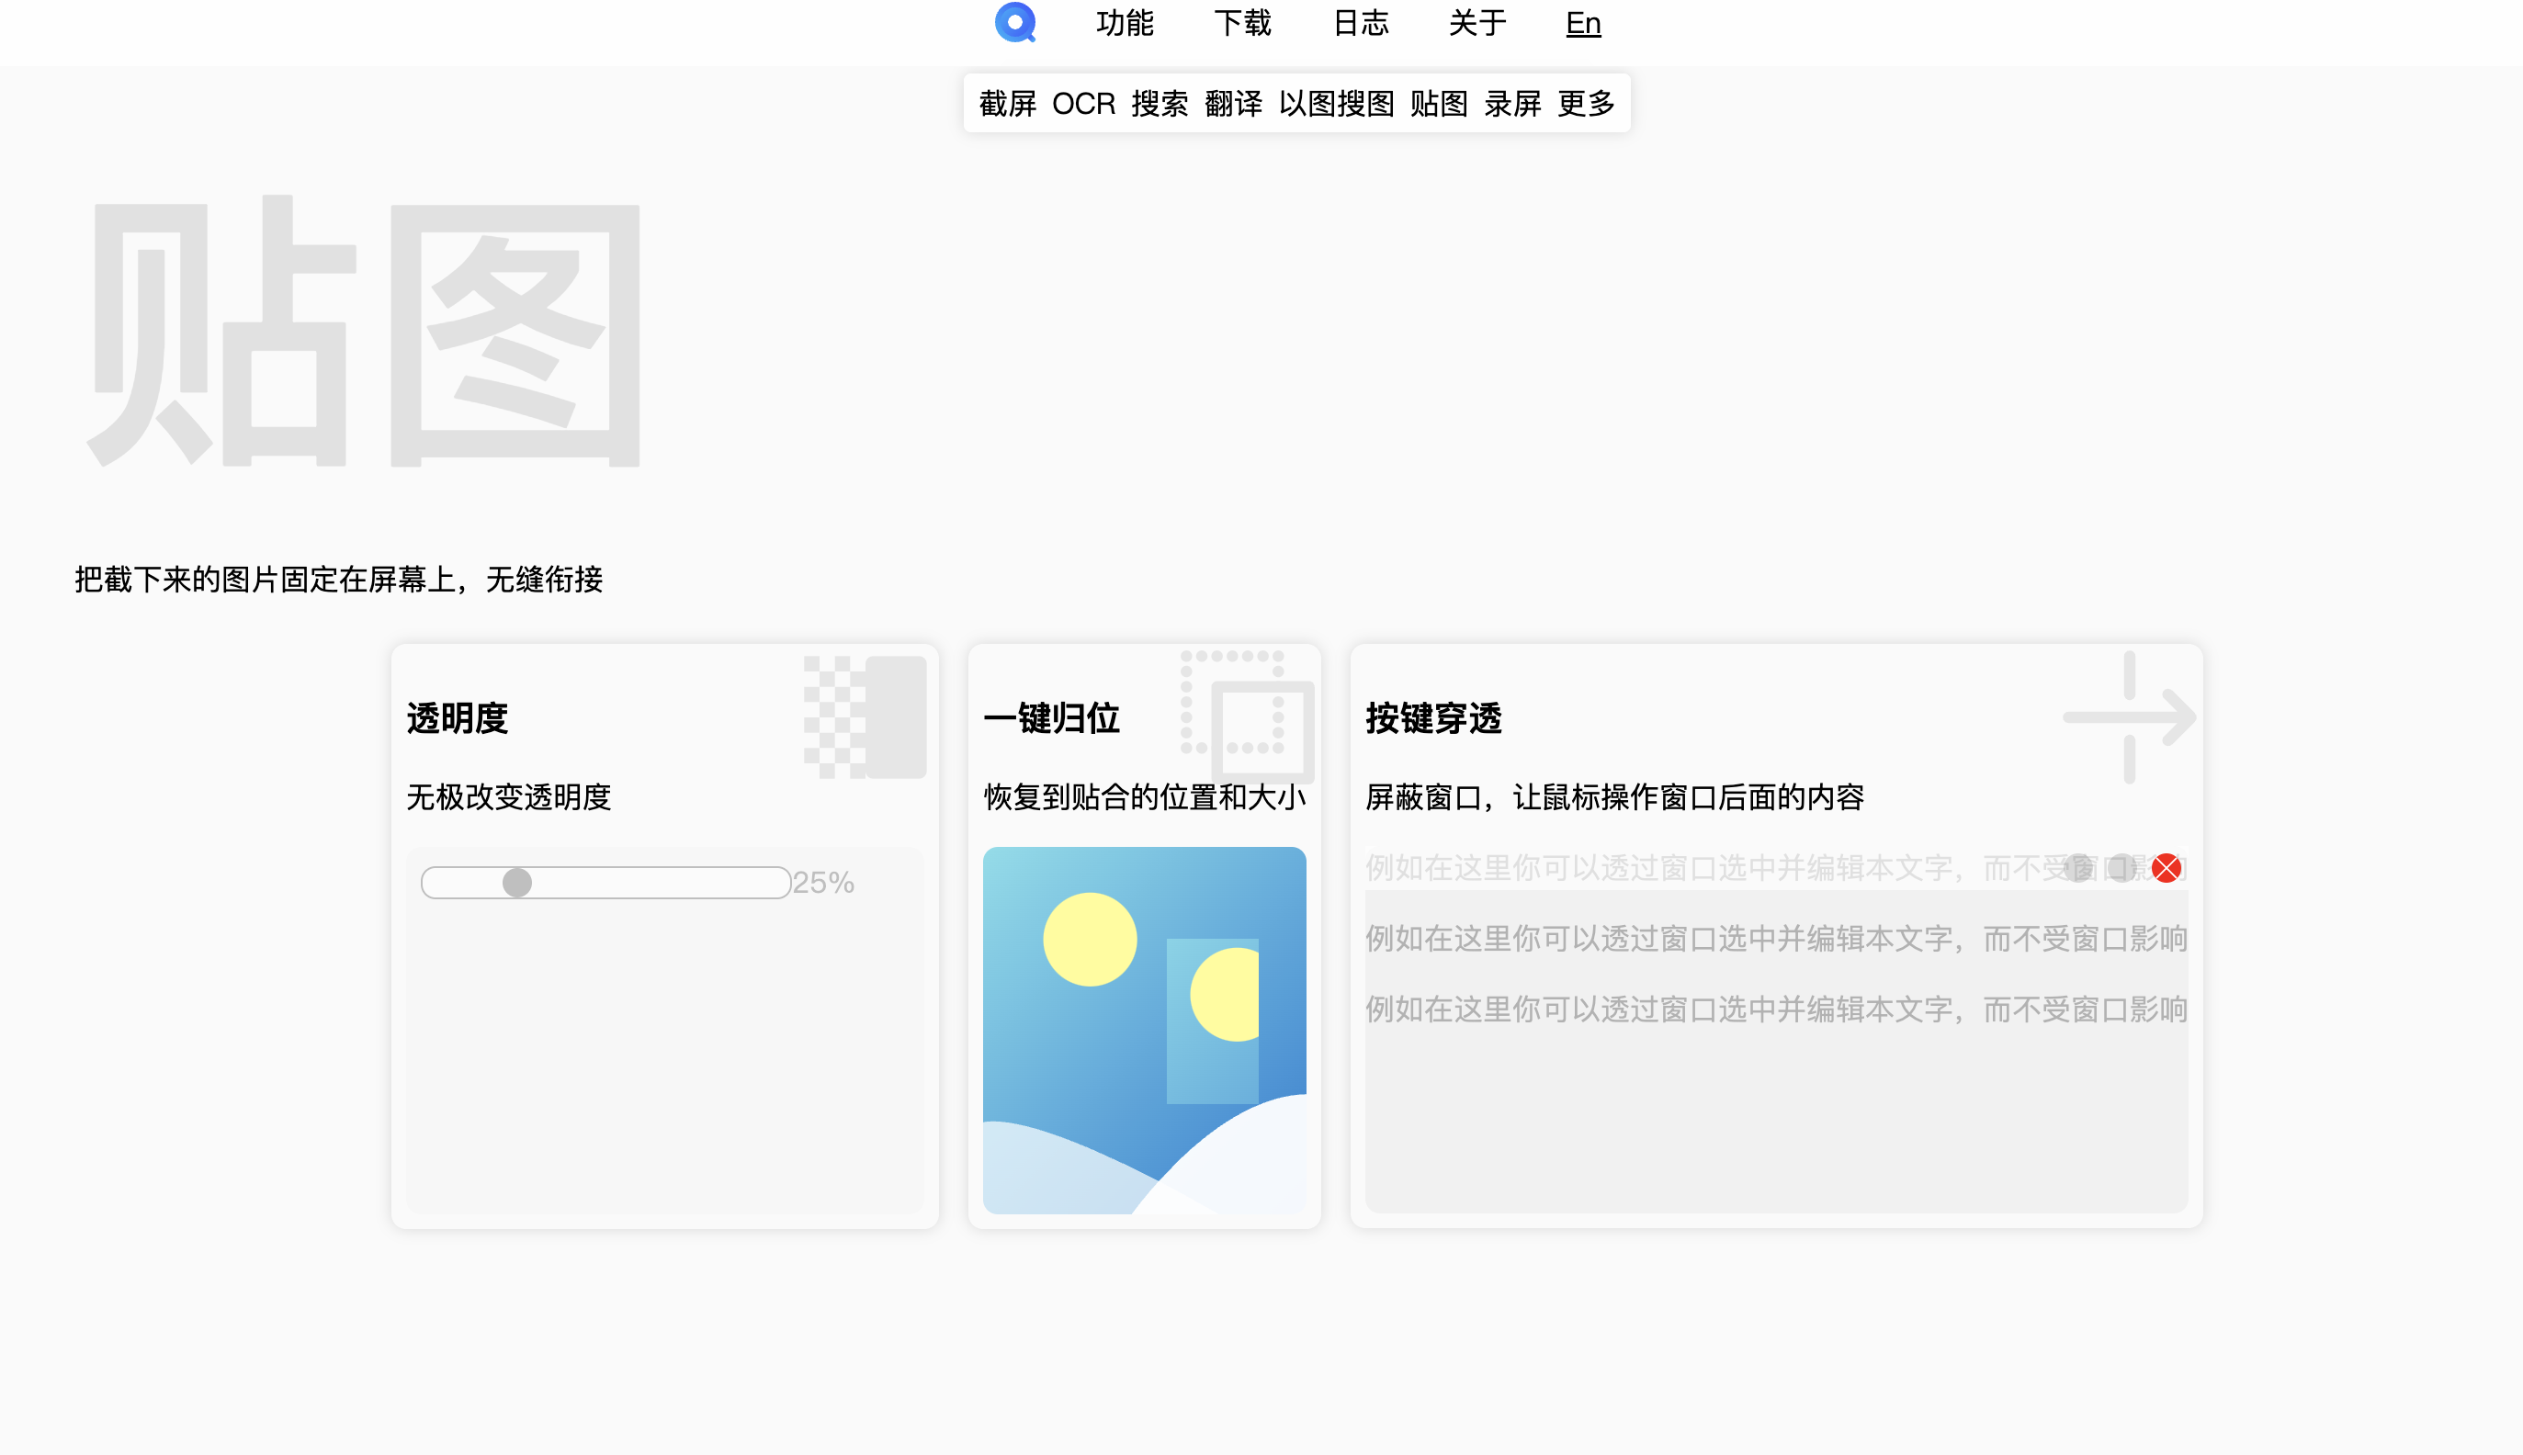Click the arrow pass-through icon
Image resolution: width=2523 pixels, height=1455 pixels.
click(x=2129, y=716)
